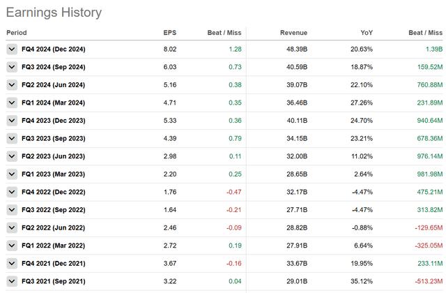Expand the FQ3 2021 (Sep 2021) row
Viewport: 446px width, 293px height.
click(x=12, y=280)
